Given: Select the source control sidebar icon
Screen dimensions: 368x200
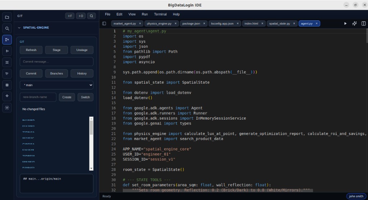Looking at the screenshot, I should (7, 39).
